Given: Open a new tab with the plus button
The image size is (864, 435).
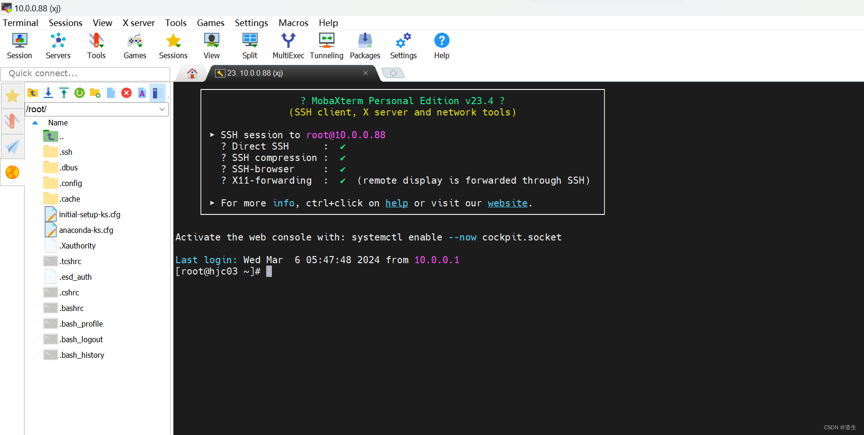Looking at the screenshot, I should tap(393, 73).
